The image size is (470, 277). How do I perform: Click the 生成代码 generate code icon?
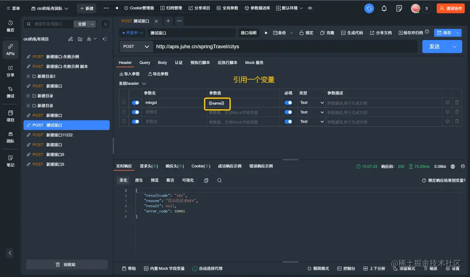[352, 32]
